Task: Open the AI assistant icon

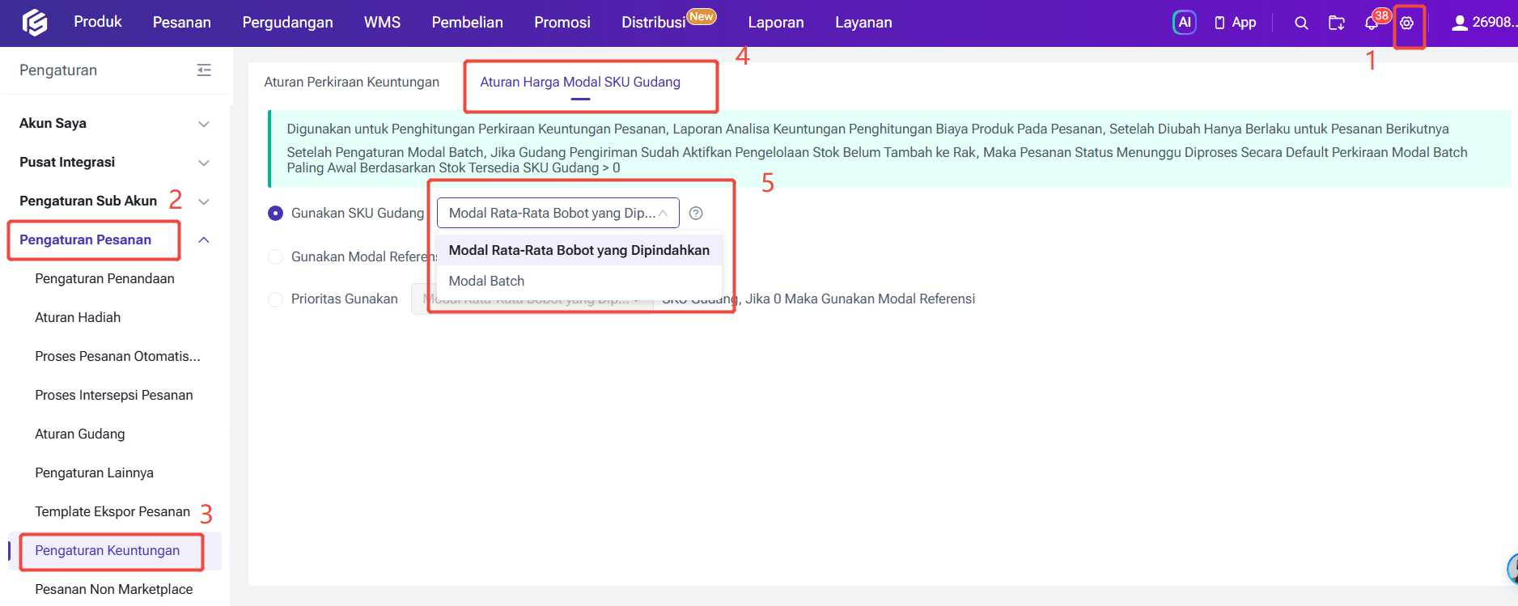Action: point(1184,23)
